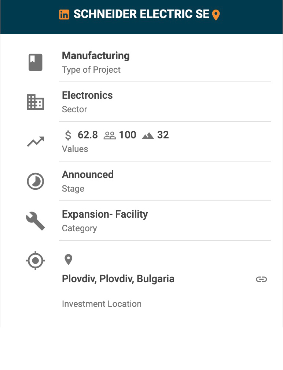This screenshot has height=370, width=283.
Task: Click the target Investment Location icon
Action: (36, 261)
